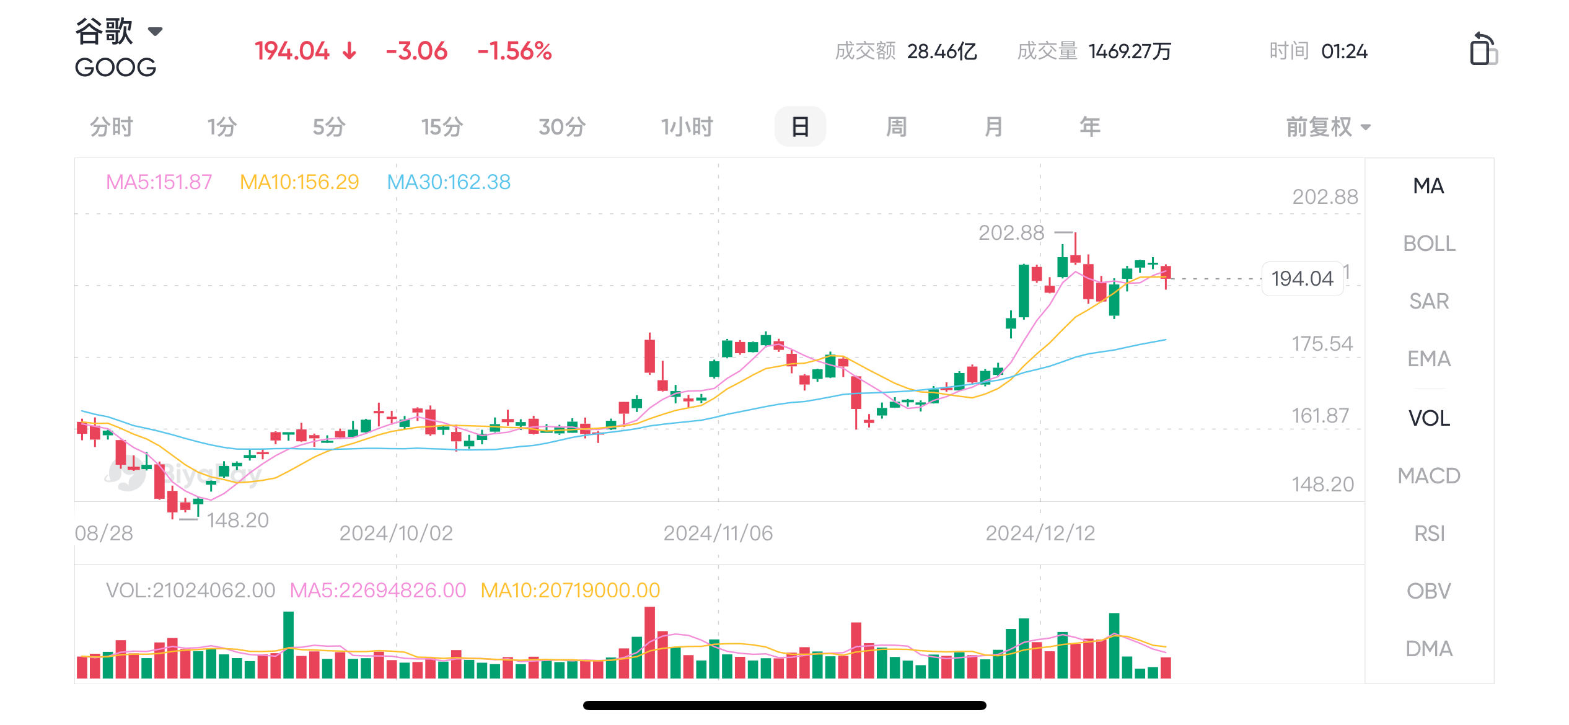1569x725 pixels.
Task: Select the 周 weekly chart tab
Action: 896,127
